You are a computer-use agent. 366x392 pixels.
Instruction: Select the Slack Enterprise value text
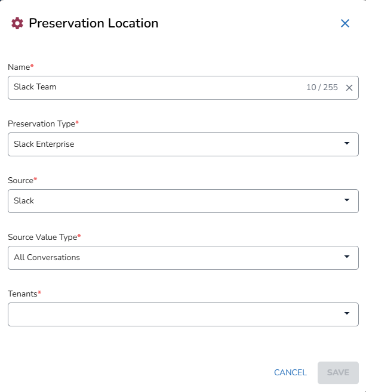coord(44,144)
